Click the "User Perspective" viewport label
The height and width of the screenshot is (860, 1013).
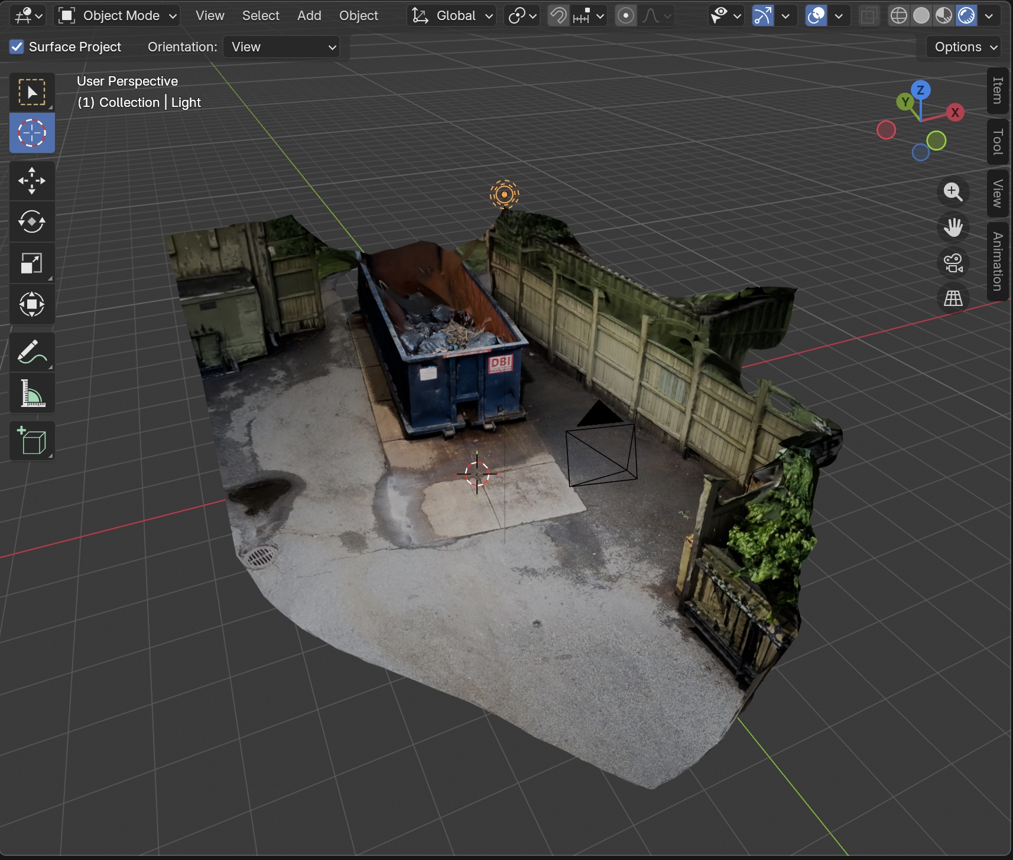(127, 82)
